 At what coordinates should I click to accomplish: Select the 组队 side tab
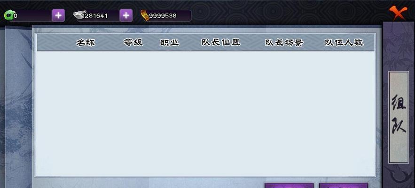(399, 117)
